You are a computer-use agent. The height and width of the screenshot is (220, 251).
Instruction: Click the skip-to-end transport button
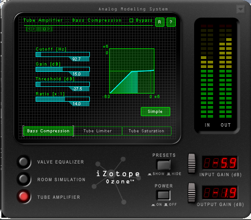[x=50, y=29]
